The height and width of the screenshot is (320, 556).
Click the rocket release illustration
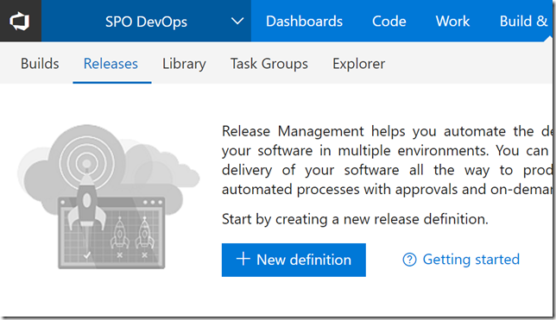click(109, 197)
